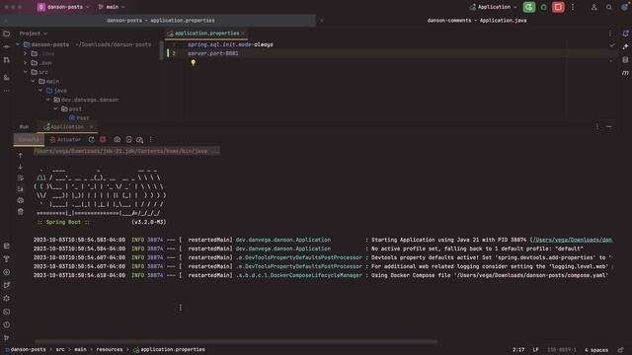The image size is (632, 355).
Task: Open the Maven tool window icon
Action: click(625, 73)
